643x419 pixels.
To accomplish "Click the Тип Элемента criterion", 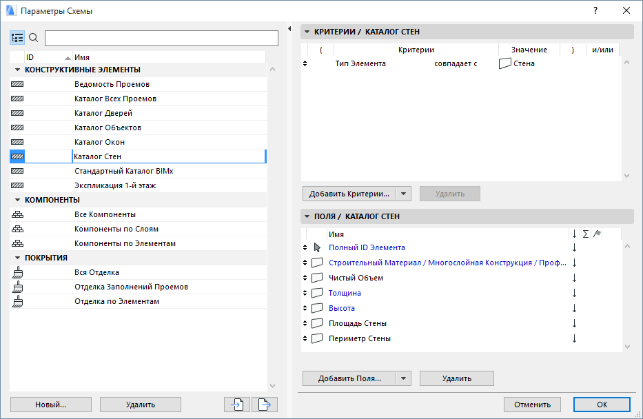I will (x=360, y=63).
